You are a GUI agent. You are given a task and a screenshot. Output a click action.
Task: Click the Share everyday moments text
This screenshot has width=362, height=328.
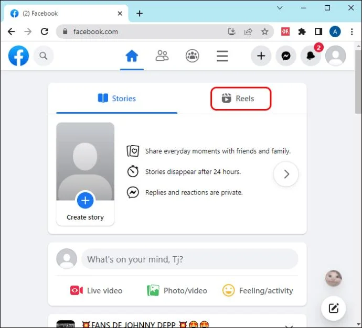[218, 151]
